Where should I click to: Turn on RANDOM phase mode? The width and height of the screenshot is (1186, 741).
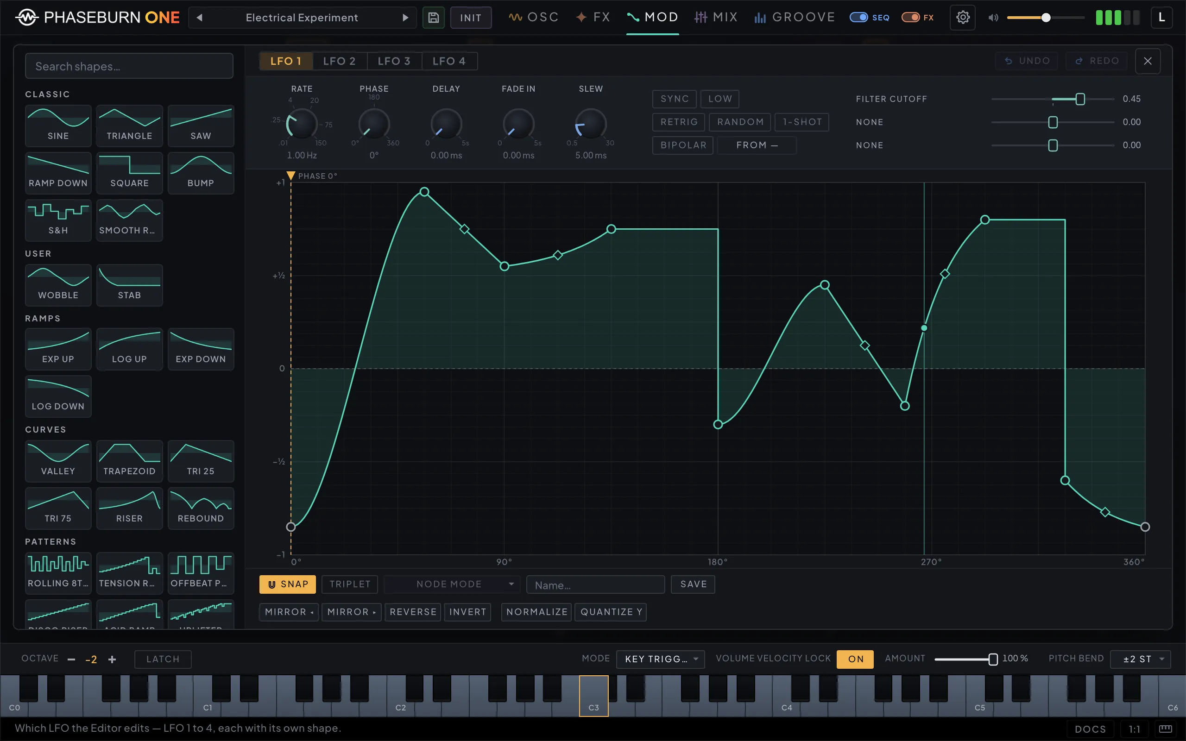click(x=740, y=122)
